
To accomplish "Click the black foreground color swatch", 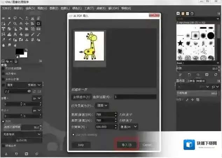I will [20, 52].
